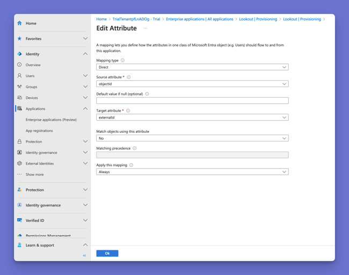Click the Identity diamond icon
349x275 pixels.
click(19, 54)
